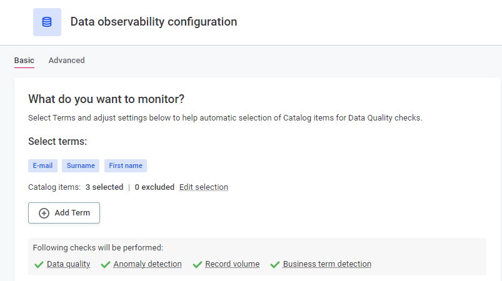502x281 pixels.
Task: Open the Advanced tab
Action: coord(66,61)
